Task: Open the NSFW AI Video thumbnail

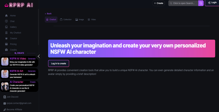Action: [x=5, y=62]
